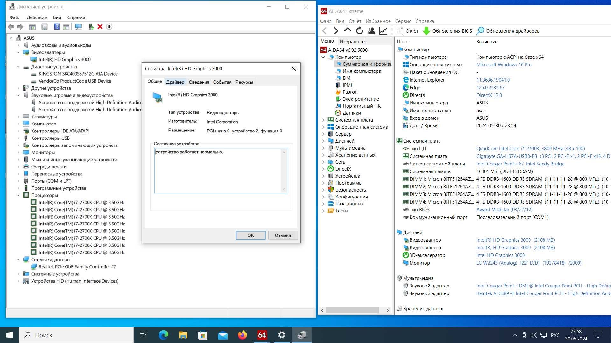Click the Windows Start button
Screen dimensions: 611x343
click(x=10, y=335)
